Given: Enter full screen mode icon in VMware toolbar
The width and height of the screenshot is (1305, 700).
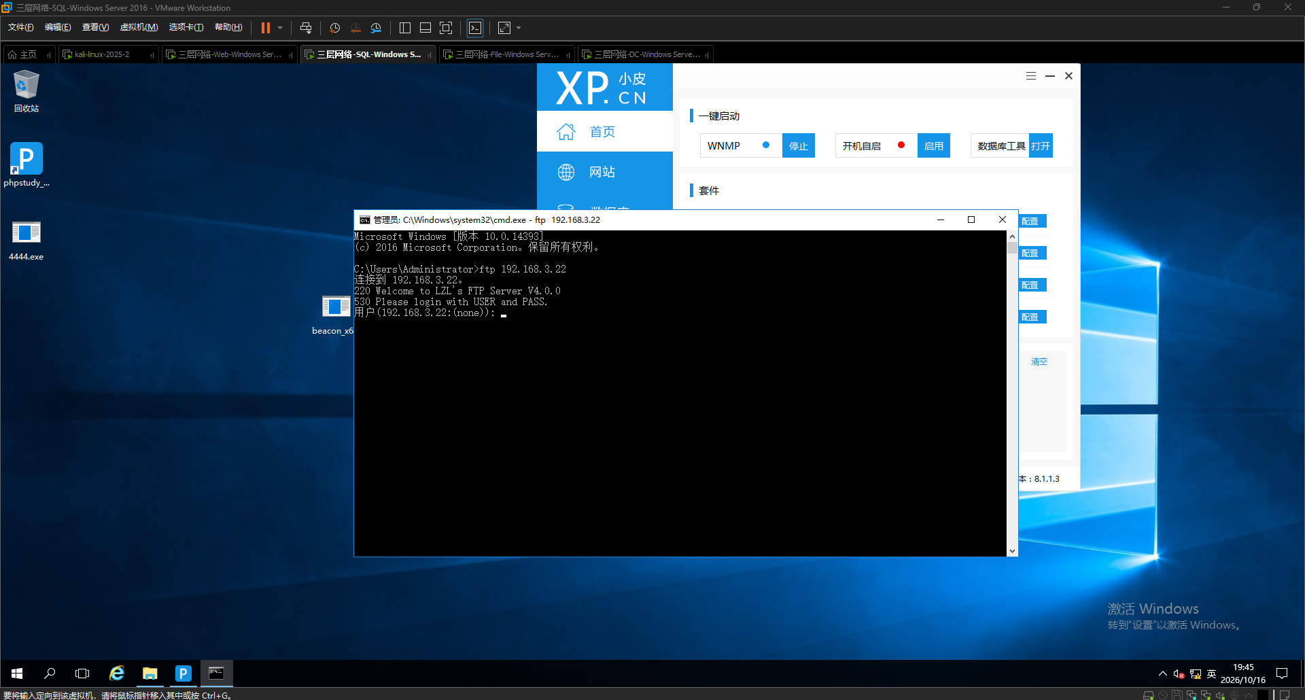Looking at the screenshot, I should click(446, 28).
